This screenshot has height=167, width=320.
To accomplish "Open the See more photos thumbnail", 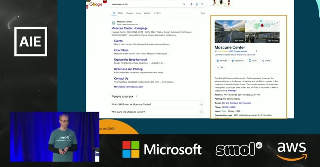I will point(230,32).
